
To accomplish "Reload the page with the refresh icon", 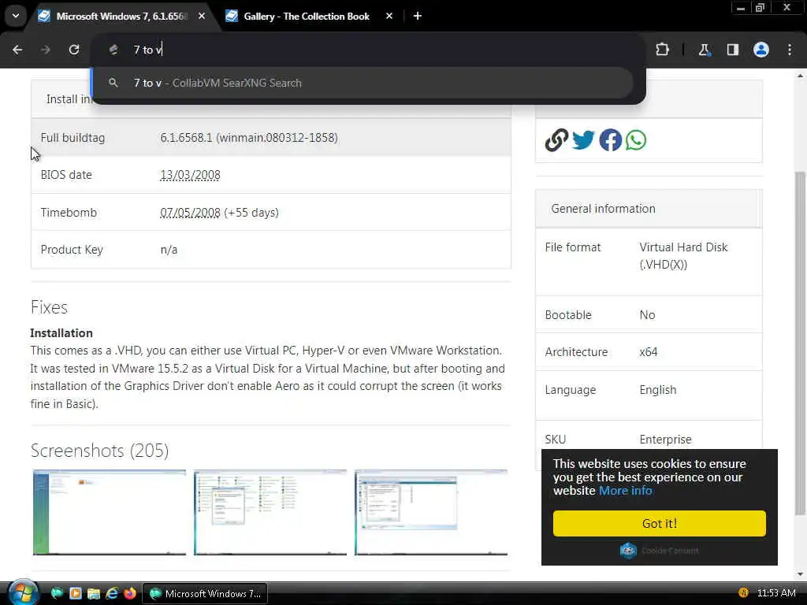I will [x=74, y=50].
